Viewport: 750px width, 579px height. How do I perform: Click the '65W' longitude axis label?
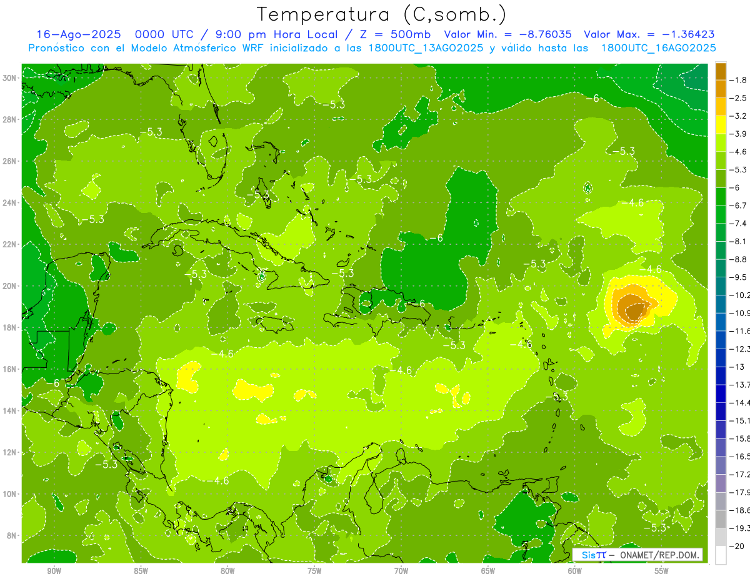click(x=488, y=570)
